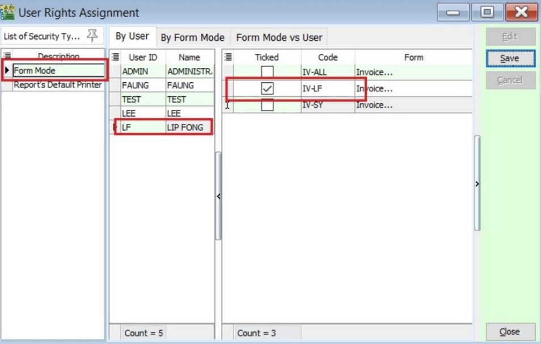
Task: Untick the IV-LF checkbox
Action: tap(267, 89)
